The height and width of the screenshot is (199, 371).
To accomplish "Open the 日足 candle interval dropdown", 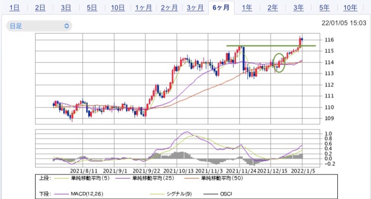I will click(x=39, y=26).
